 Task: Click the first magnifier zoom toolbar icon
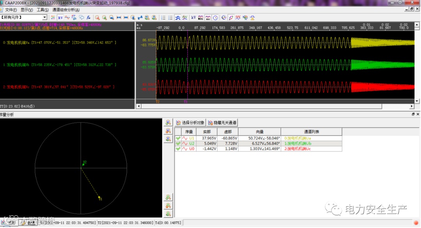pyautogui.click(x=97, y=18)
